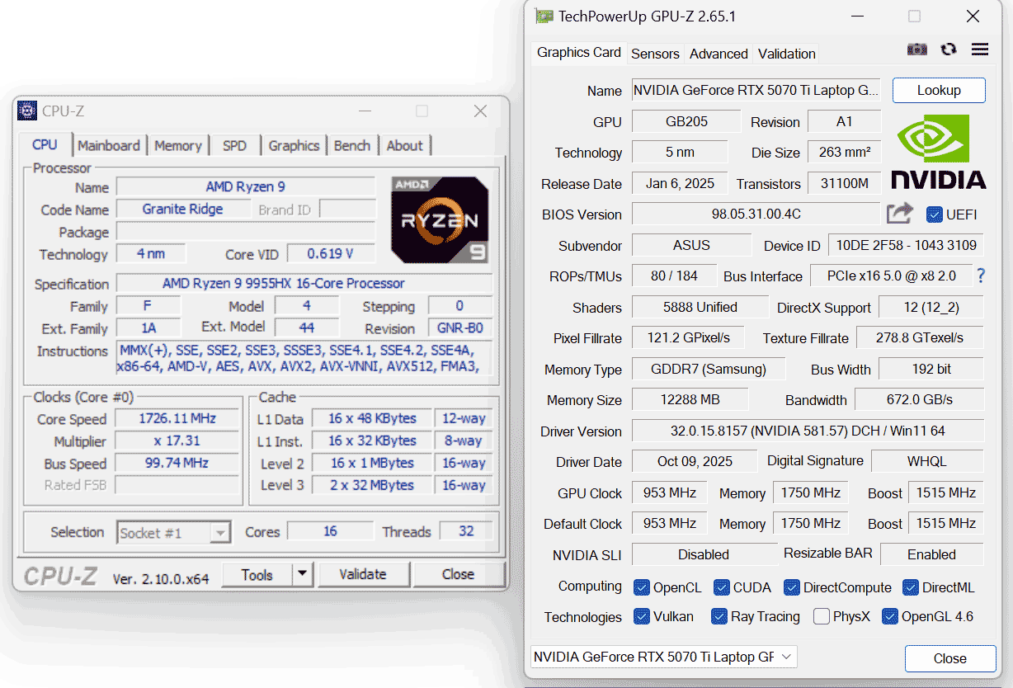Click the GPU-Z refresh icon
This screenshot has height=688, width=1013.
[949, 49]
